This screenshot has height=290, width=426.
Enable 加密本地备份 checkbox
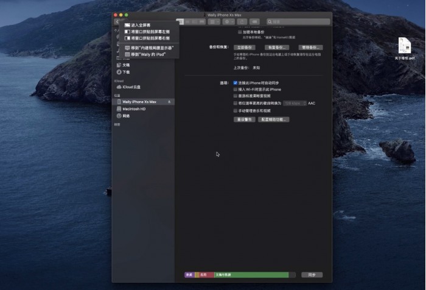[240, 32]
